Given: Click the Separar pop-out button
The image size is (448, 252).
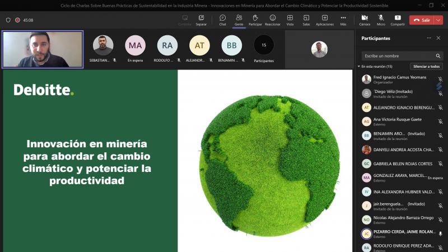Looking at the screenshot, I should (201, 20).
